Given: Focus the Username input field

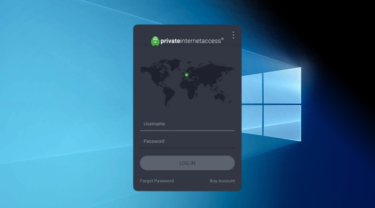Looking at the screenshot, I should [187, 124].
